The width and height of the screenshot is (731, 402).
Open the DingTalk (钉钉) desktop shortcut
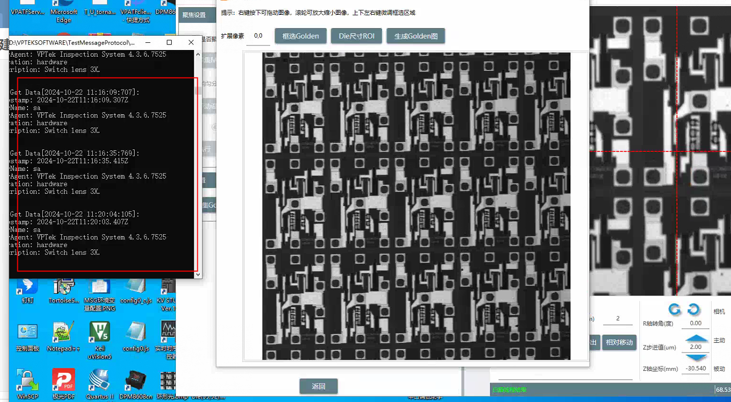coord(27,290)
